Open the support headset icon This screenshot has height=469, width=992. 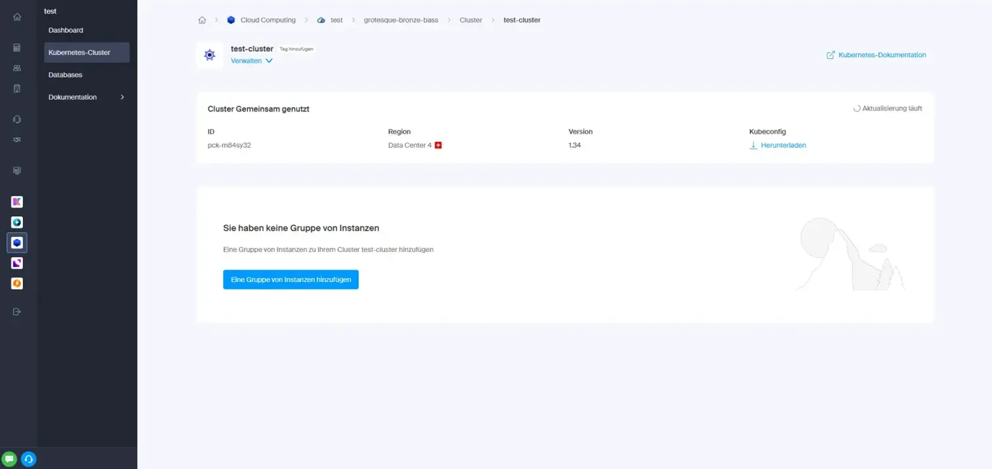pos(17,119)
